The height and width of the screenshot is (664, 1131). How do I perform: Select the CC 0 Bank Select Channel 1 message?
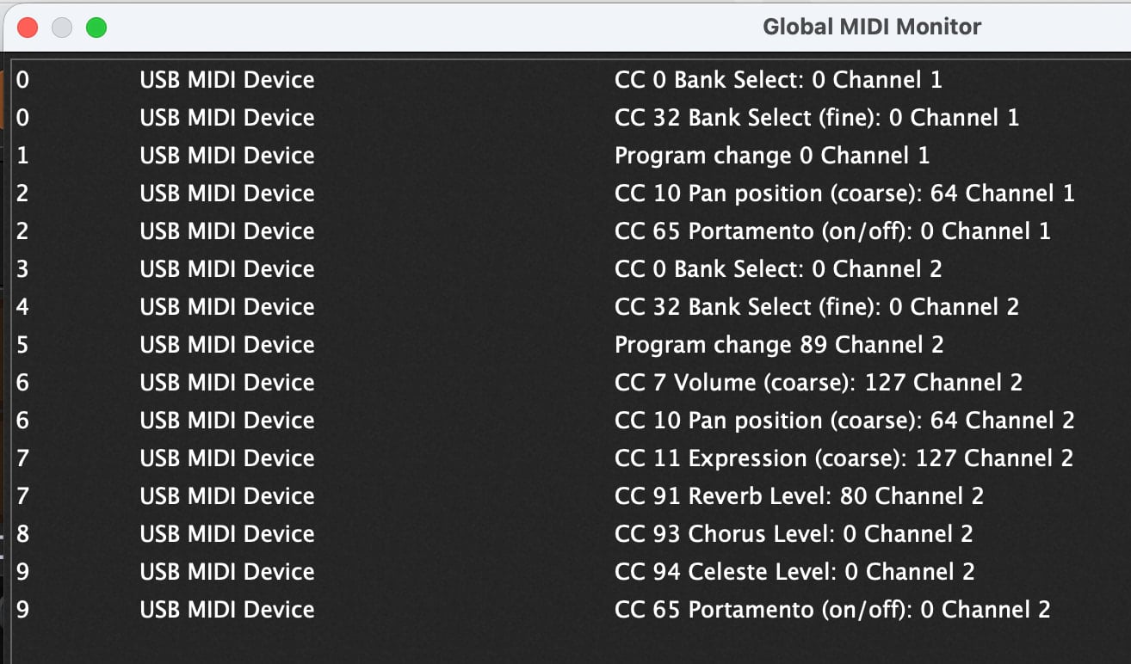pyautogui.click(x=777, y=80)
